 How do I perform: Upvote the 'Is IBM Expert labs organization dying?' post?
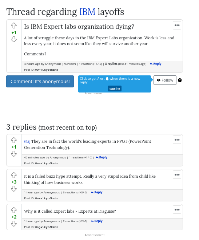pos(14,25)
